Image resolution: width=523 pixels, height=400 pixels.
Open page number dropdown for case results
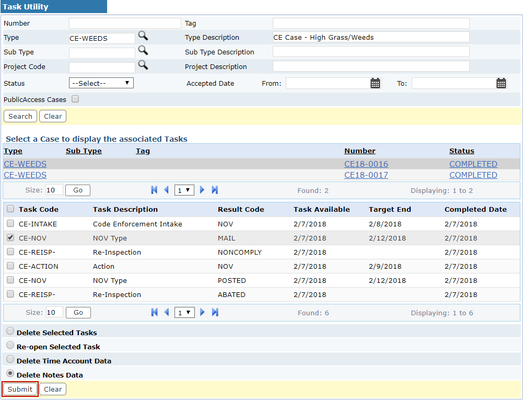coord(184,190)
